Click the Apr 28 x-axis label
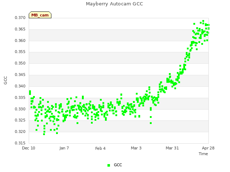 coord(208,148)
